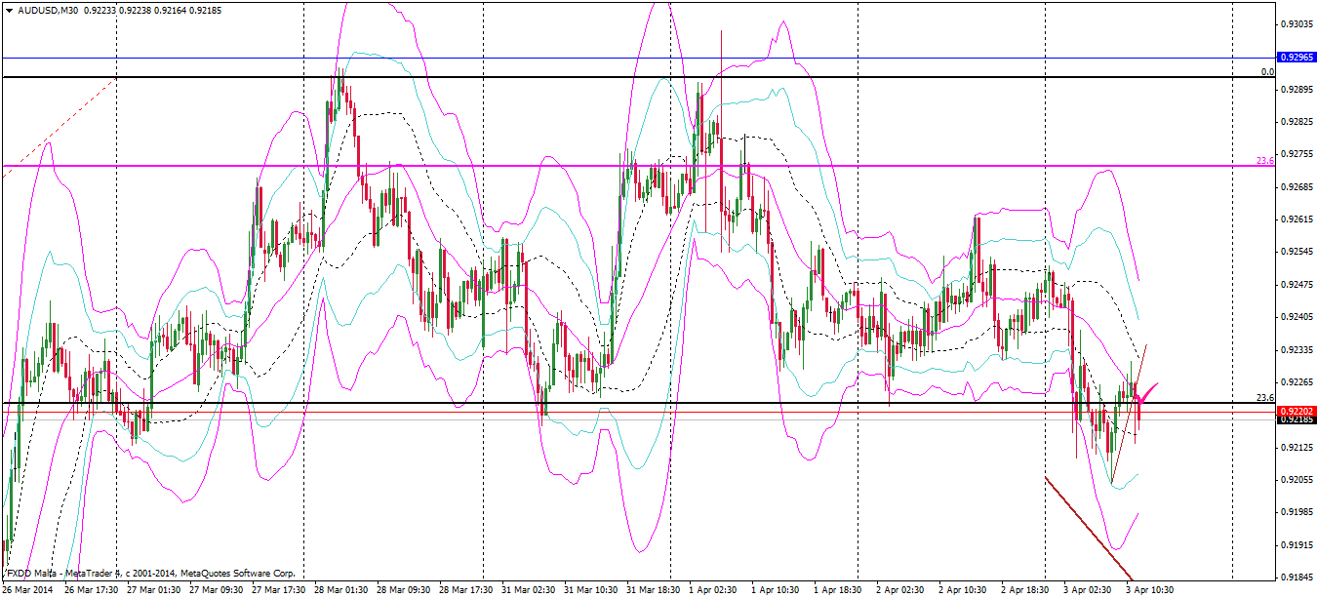Click the blue 0.92965 price tag
This screenshot has width=1317, height=598.
pos(1297,58)
